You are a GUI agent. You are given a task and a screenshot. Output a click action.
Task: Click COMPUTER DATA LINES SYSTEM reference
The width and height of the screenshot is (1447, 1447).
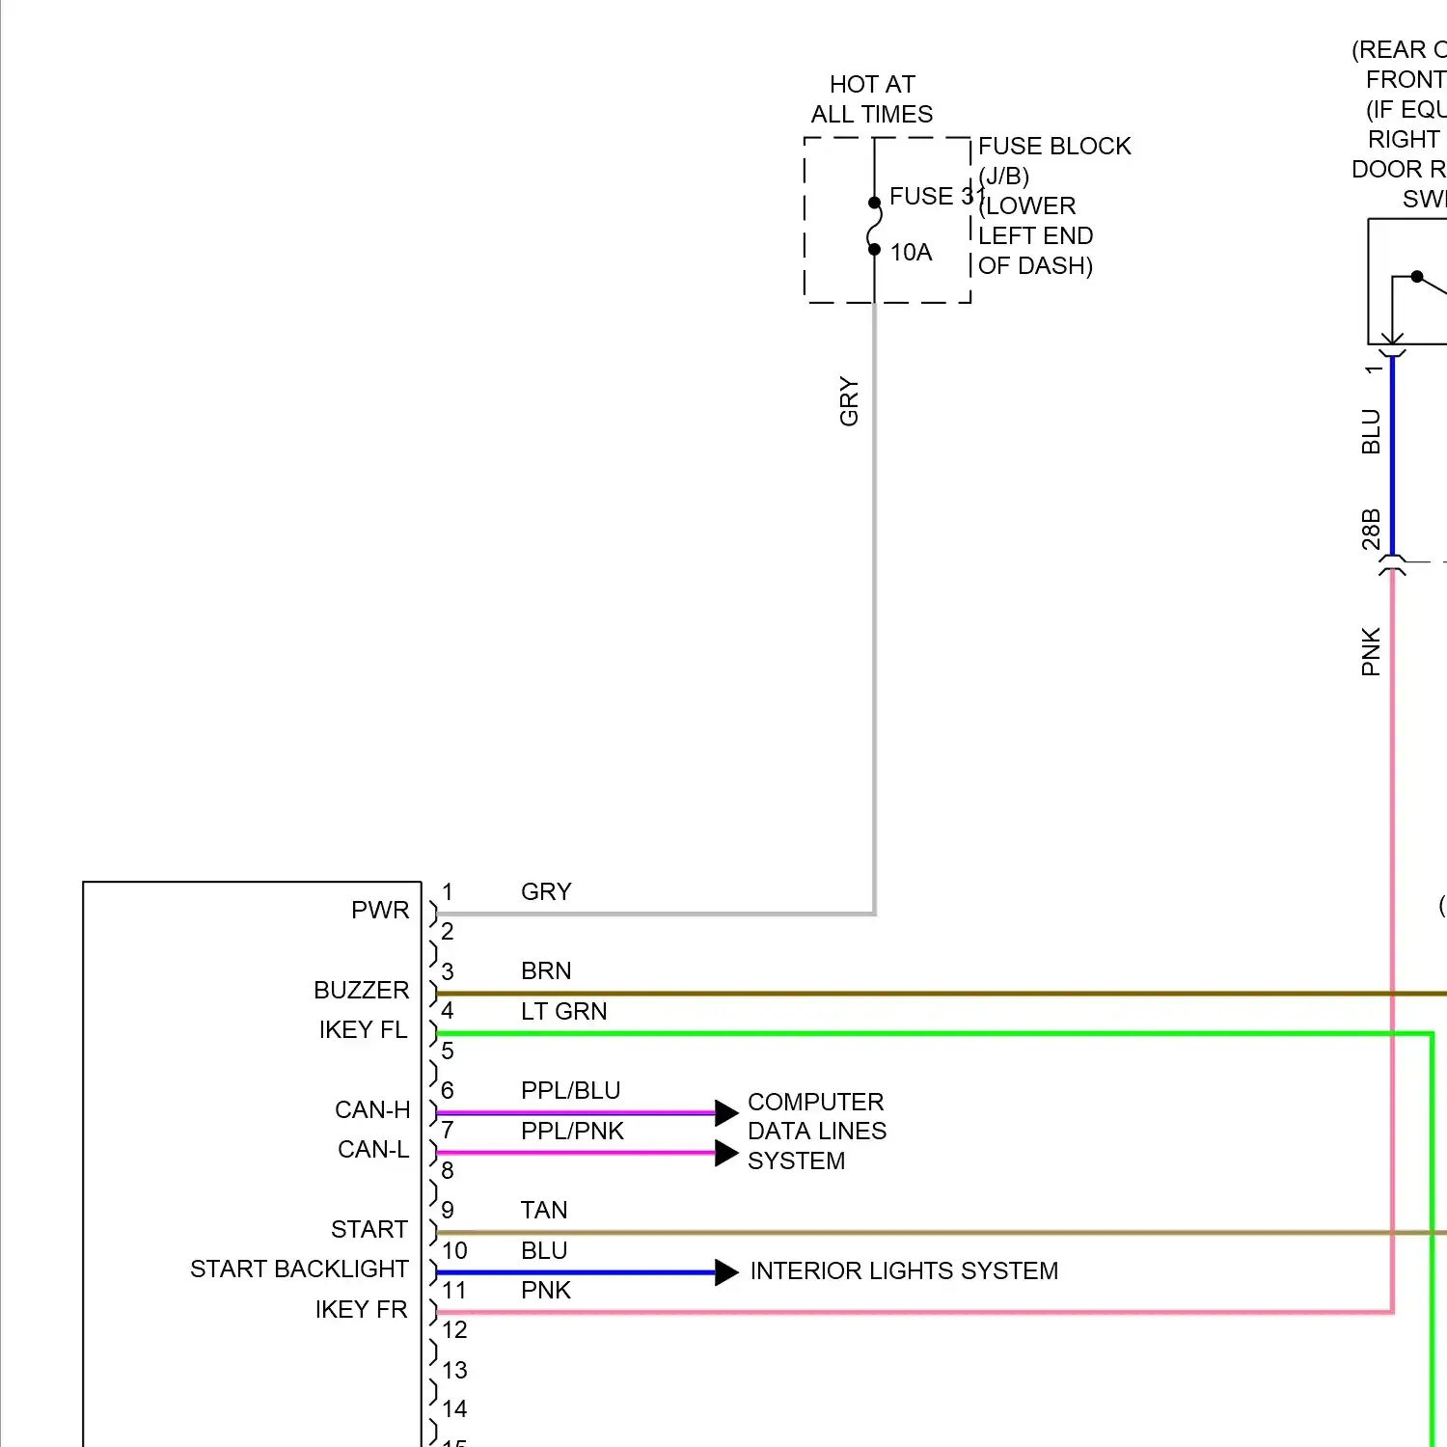pyautogui.click(x=817, y=1131)
